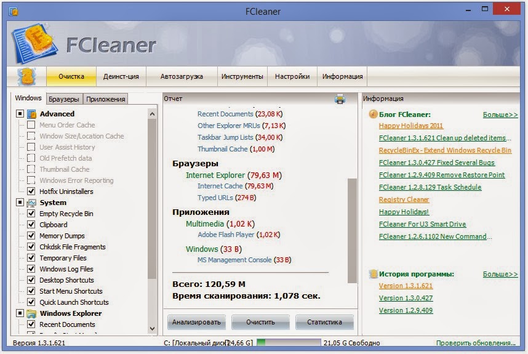Select the Windows sub-tab
Image resolution: width=528 pixels, height=354 pixels.
coord(28,98)
